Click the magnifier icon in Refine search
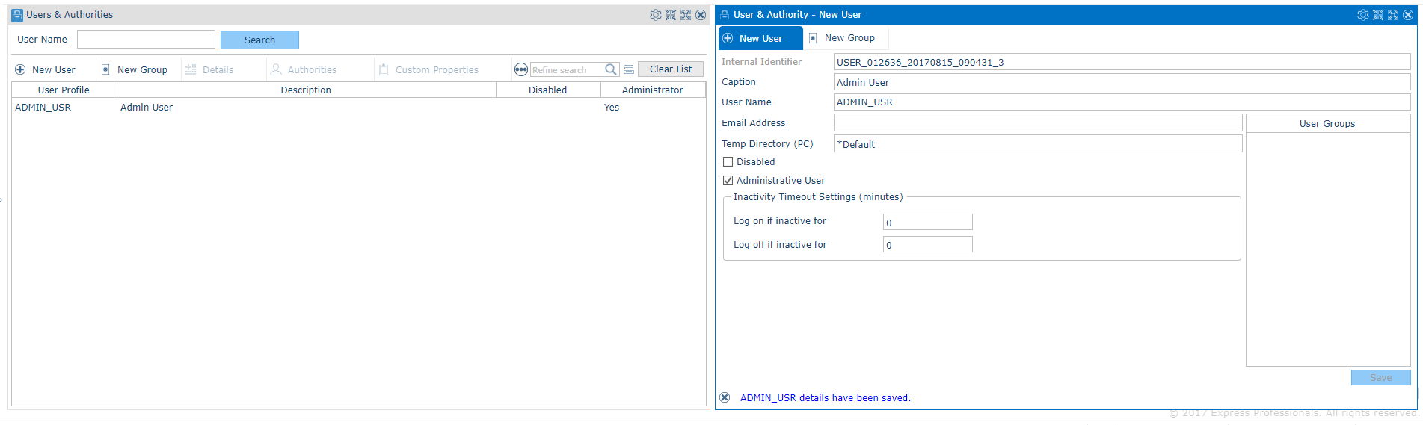Screen dimensions: 1423x425 pyautogui.click(x=611, y=69)
